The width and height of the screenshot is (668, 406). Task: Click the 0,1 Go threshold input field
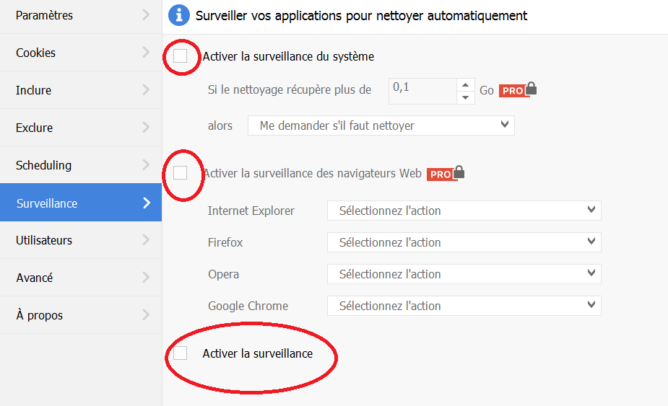pyautogui.click(x=422, y=91)
